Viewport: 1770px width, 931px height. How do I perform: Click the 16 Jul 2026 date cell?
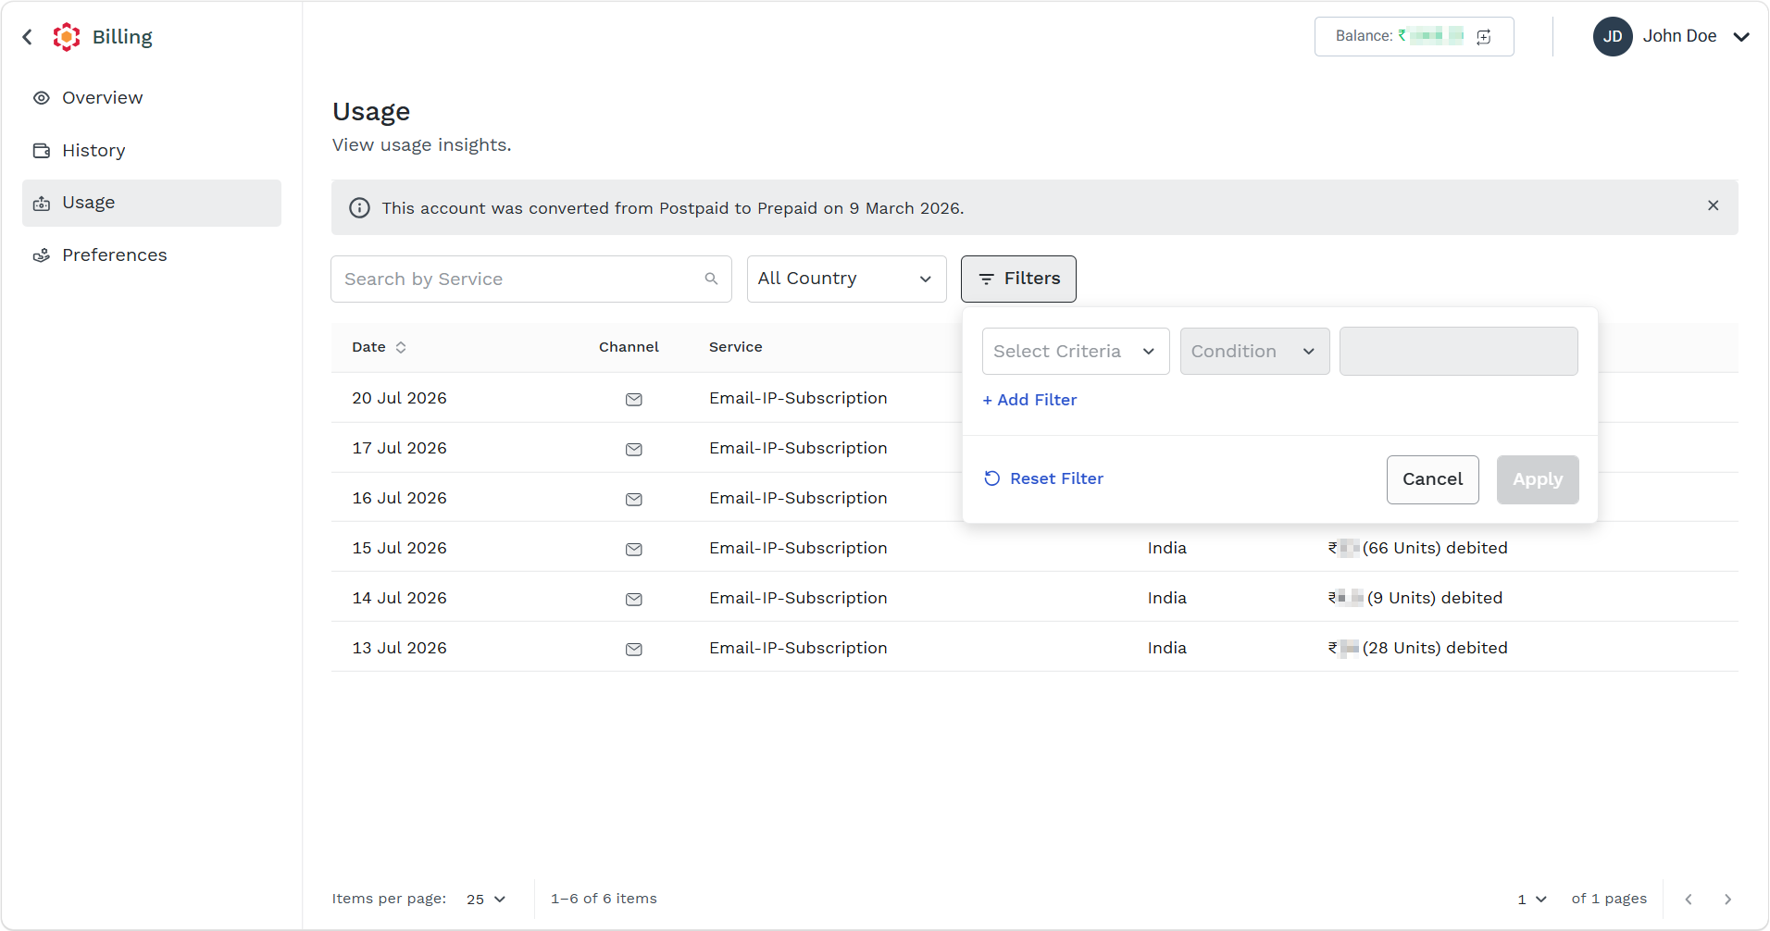[399, 498]
